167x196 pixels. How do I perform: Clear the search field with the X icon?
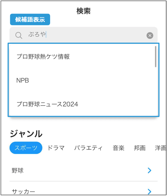click(150, 36)
